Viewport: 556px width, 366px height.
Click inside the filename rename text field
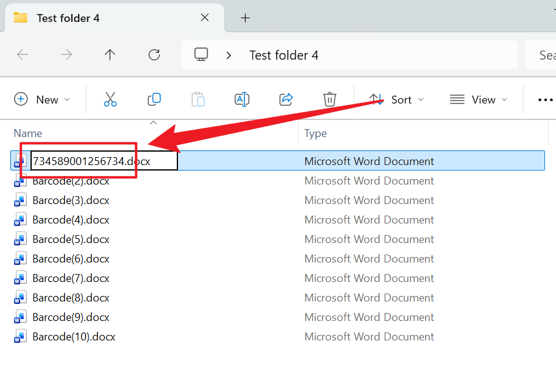[101, 160]
